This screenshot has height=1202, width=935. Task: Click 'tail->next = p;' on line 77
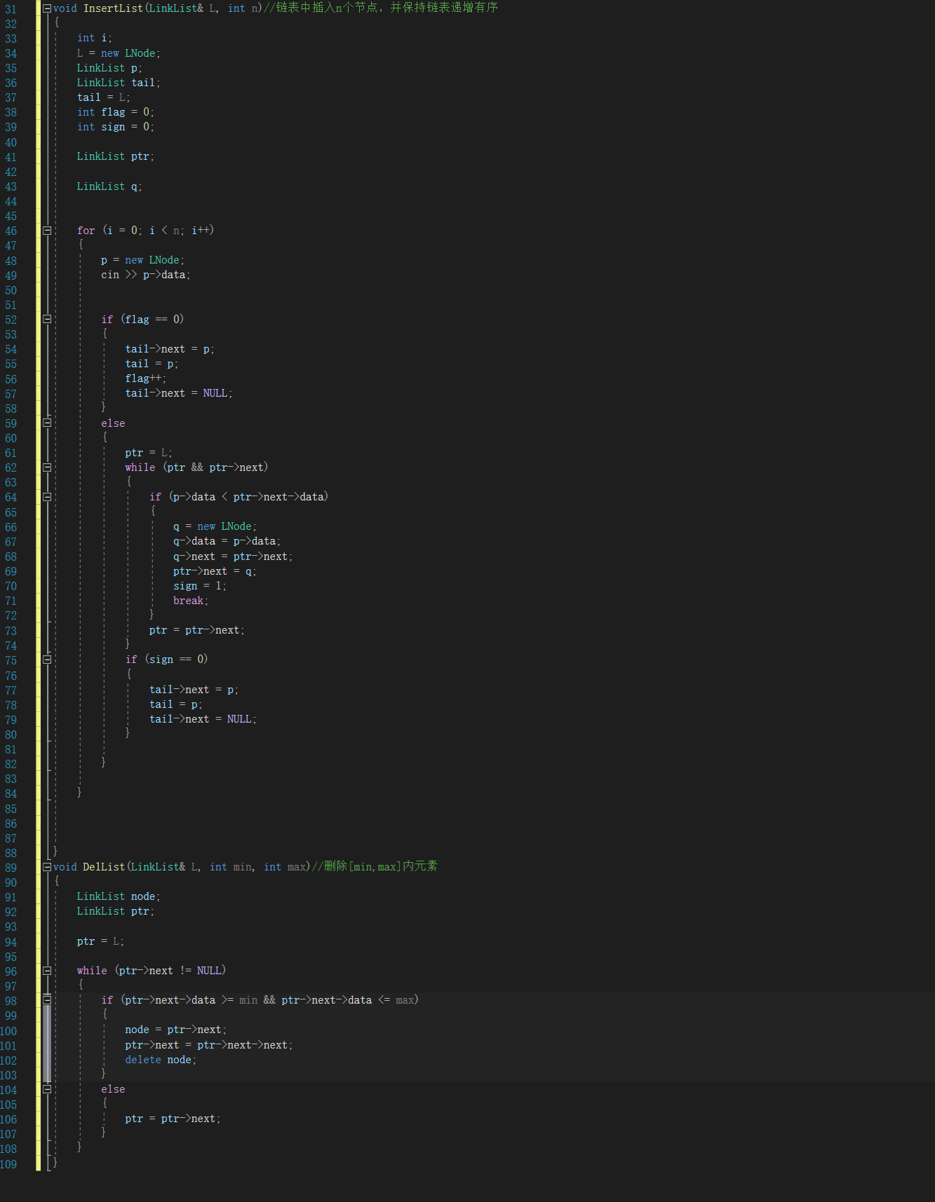point(194,690)
